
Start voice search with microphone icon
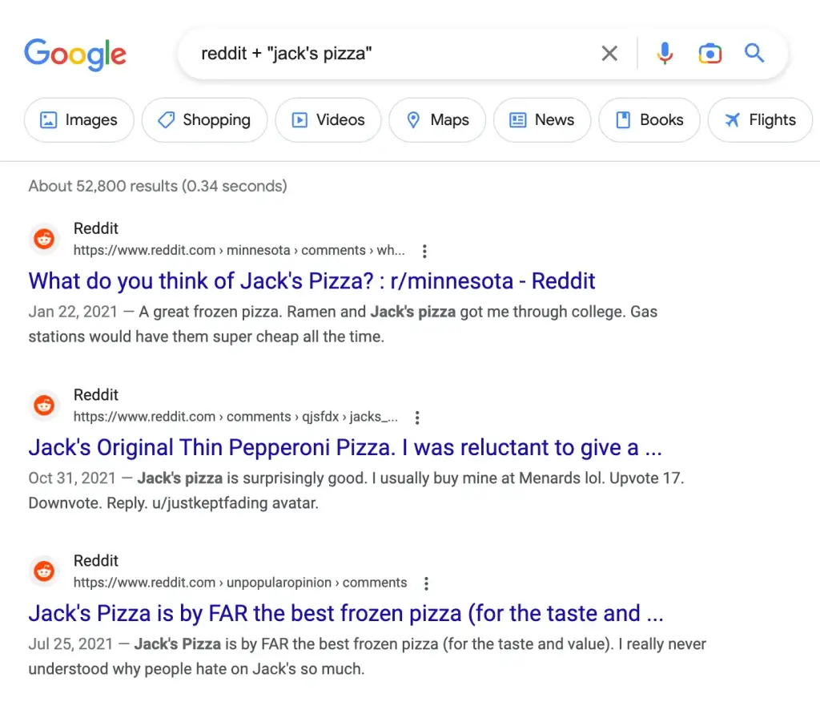(x=665, y=53)
